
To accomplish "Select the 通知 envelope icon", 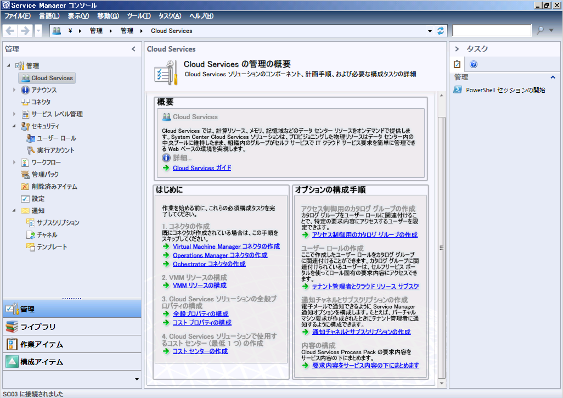I will pos(25,210).
